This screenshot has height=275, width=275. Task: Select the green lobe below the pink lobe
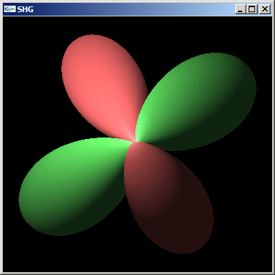(71, 185)
